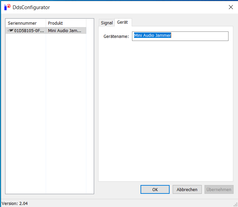The width and height of the screenshot is (238, 207).
Task: Click the Mini Audio Jam... product cell
Action: coord(65,30)
